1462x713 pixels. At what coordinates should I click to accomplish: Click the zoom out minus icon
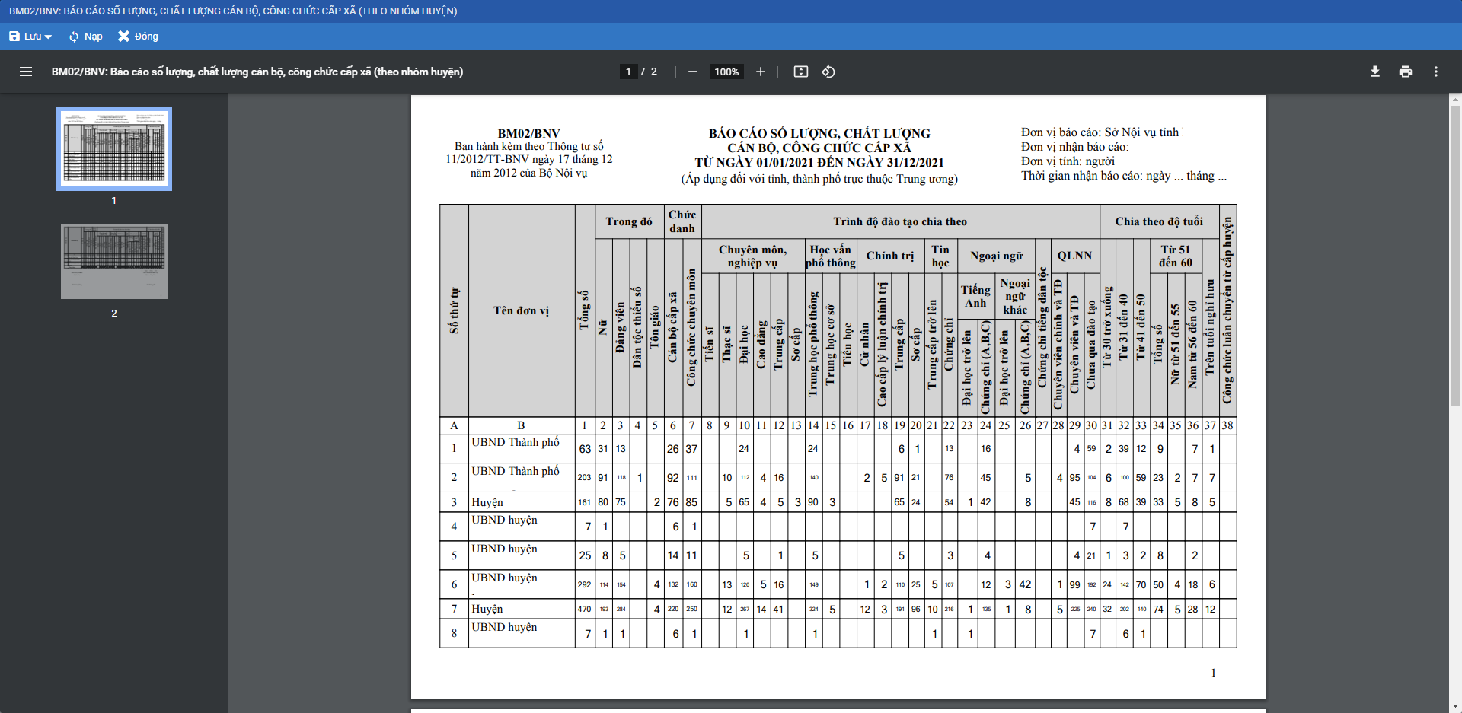692,72
